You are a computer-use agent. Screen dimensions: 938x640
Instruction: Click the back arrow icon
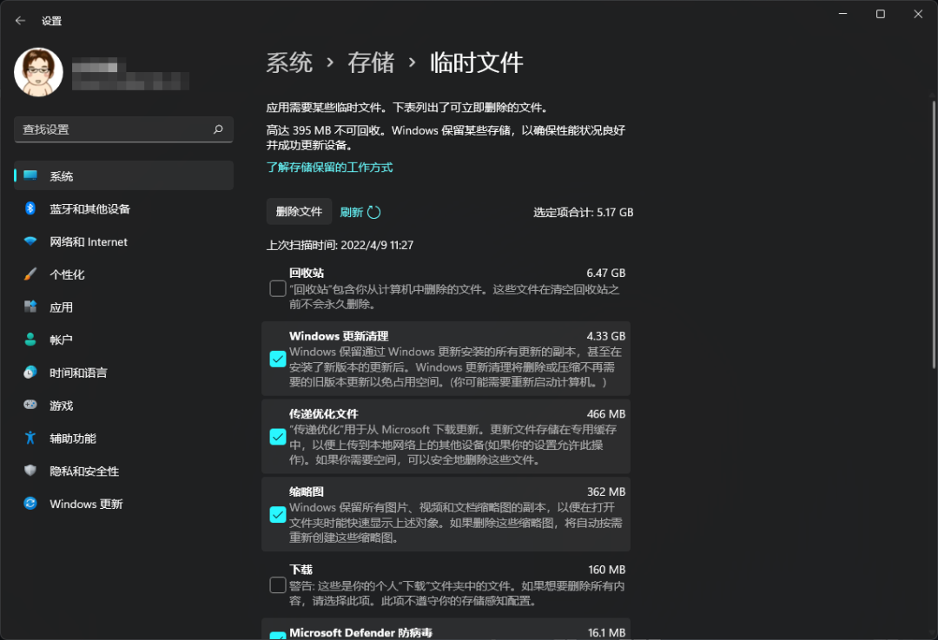point(20,20)
